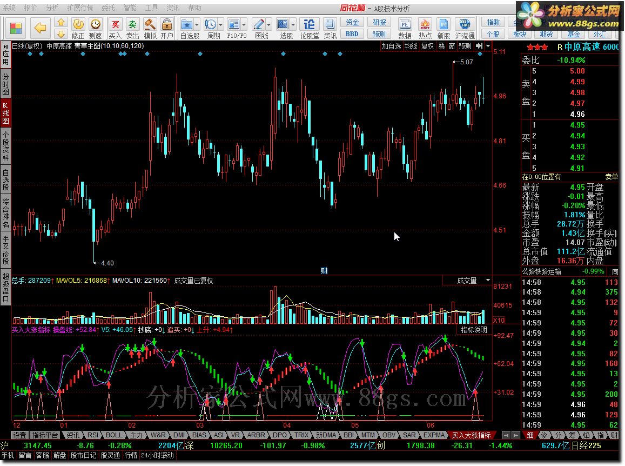
Task: Open the 智能 menu
Action: coord(130,8)
